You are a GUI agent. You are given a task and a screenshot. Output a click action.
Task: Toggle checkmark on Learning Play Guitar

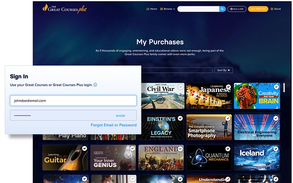click(85, 149)
